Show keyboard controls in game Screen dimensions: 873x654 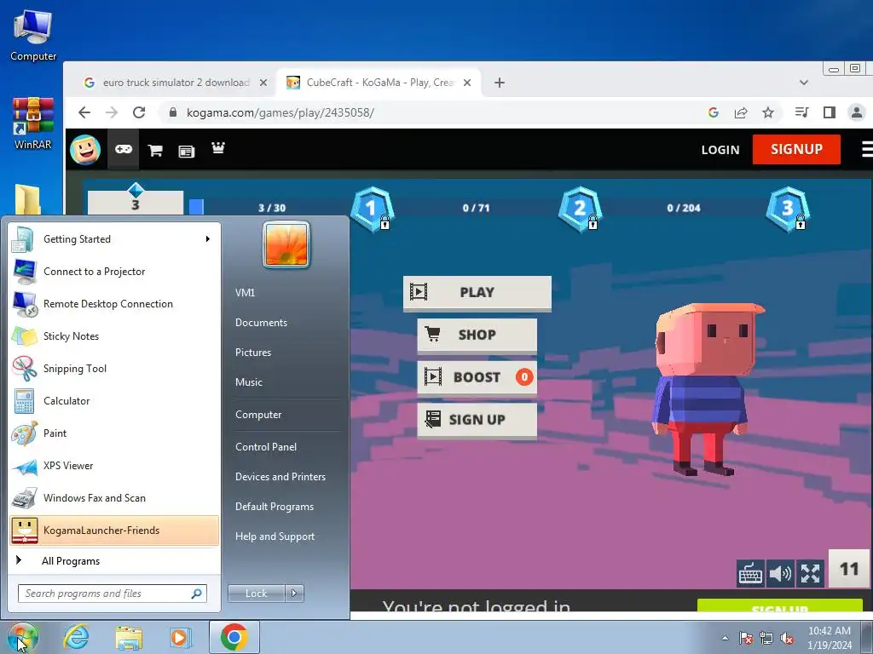coord(750,573)
